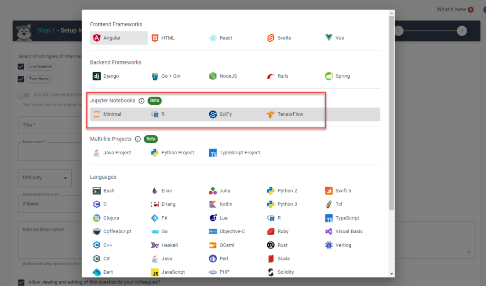Viewport: 486px width, 286px height.
Task: Uncheck Allow viewing and editing by colleagues
Action: [21, 282]
